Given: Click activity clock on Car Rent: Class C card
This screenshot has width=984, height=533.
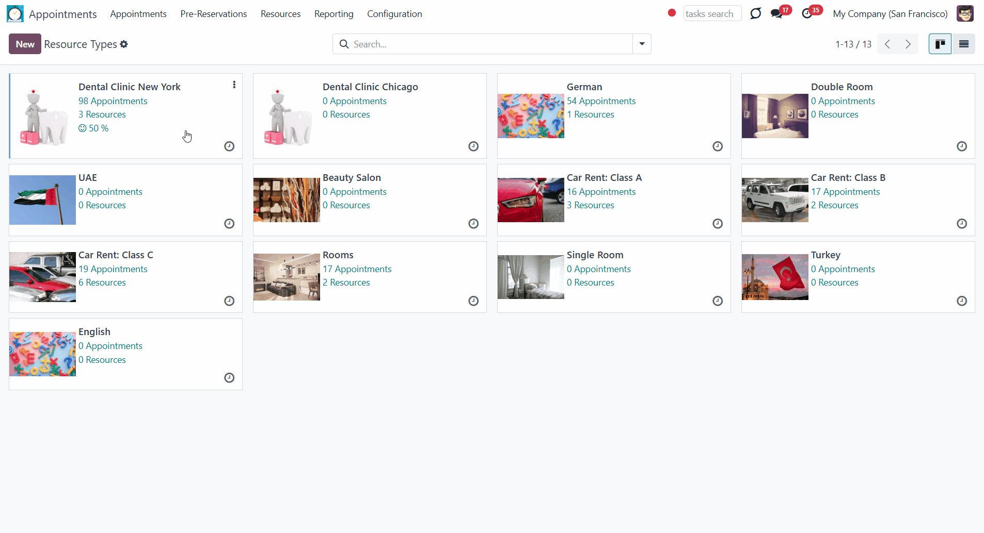Looking at the screenshot, I should click(229, 301).
